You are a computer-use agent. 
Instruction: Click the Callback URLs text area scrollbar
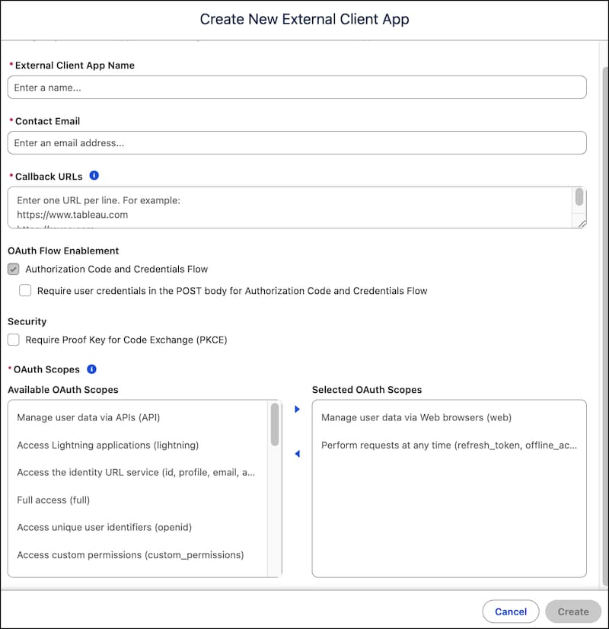(579, 197)
